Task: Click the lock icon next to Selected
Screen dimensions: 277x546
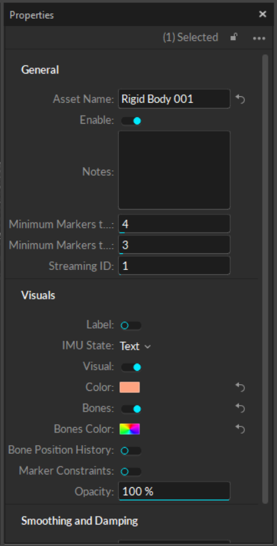Action: (x=234, y=37)
